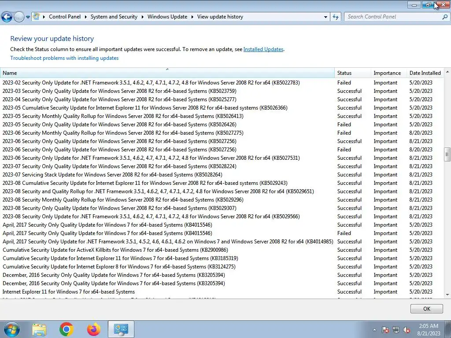Open volume muted speaker tray icon
This screenshot has height=338, width=451.
407,330
